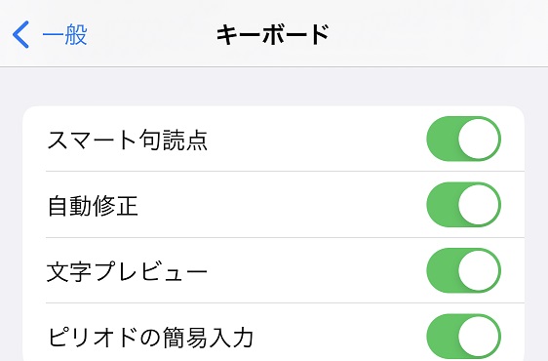Click the green track of the 文字プレビュー switch
Screen dimensions: 548x361
pyautogui.click(x=442, y=270)
